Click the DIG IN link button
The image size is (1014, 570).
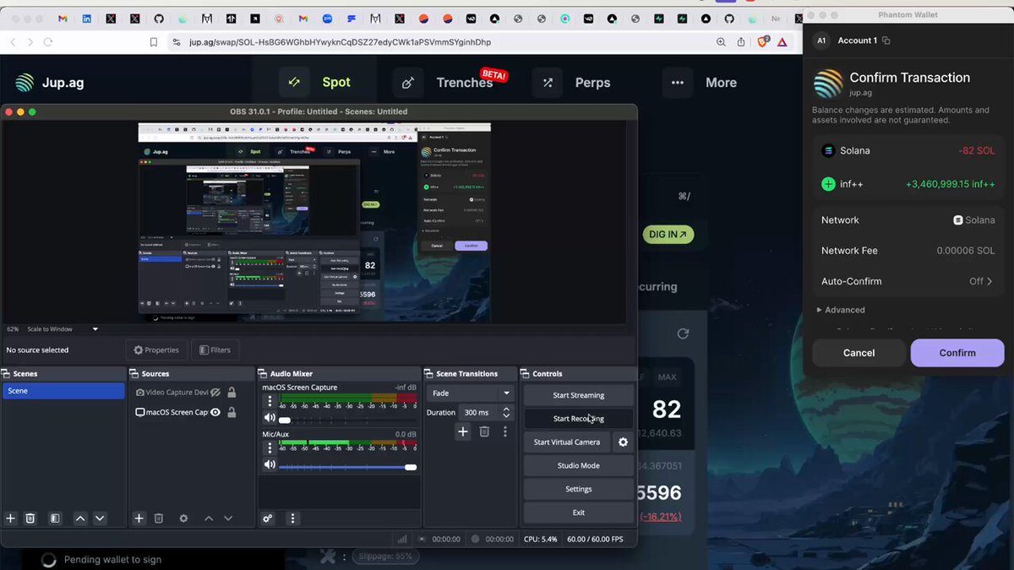coord(668,234)
